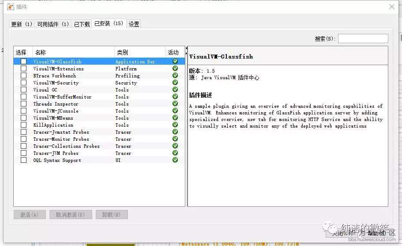Click the active icon for Tracer-Jvmstat Probes

coord(175,132)
